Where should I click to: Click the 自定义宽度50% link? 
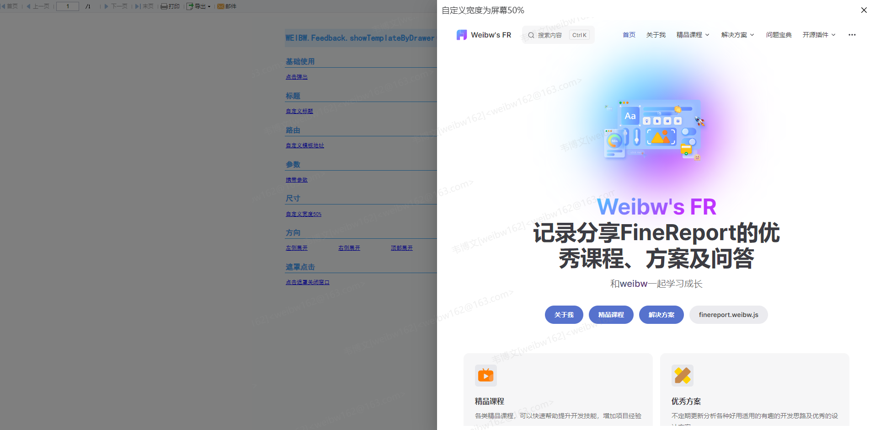pos(304,214)
